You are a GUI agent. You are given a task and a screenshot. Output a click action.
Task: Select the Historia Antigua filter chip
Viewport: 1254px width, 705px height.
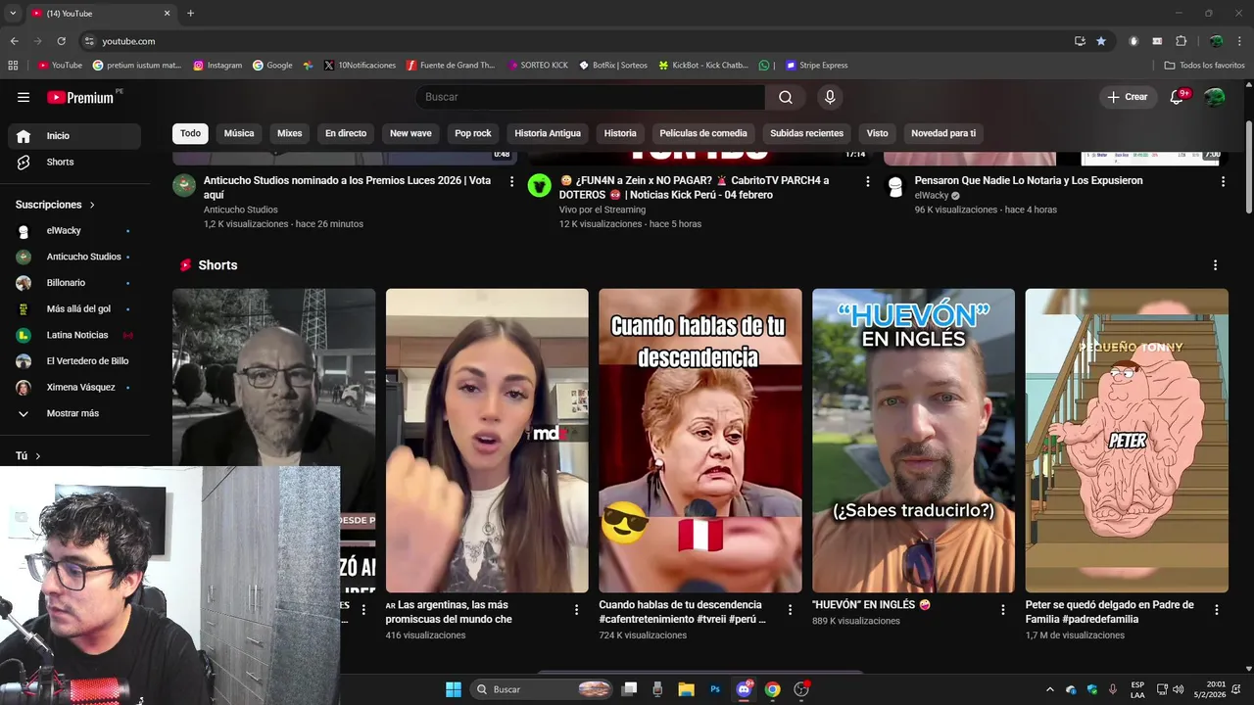click(x=548, y=133)
